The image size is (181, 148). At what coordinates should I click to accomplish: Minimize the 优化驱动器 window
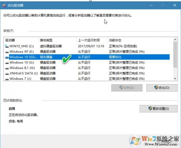pyautogui.click(x=151, y=5)
